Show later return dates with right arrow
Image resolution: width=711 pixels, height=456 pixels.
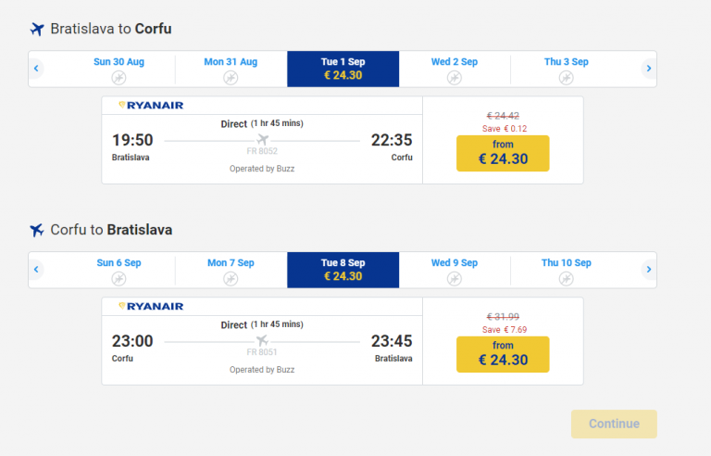[648, 270]
